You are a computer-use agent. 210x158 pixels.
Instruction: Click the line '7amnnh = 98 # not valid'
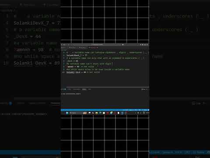point(80,67)
